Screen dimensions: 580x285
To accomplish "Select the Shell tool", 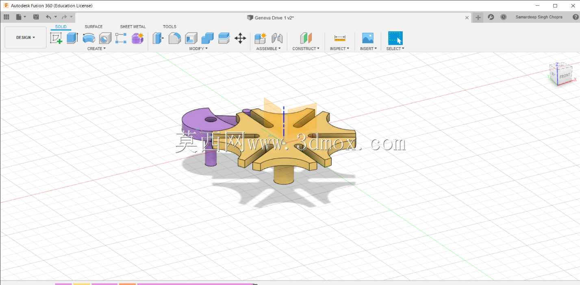I will tap(191, 38).
